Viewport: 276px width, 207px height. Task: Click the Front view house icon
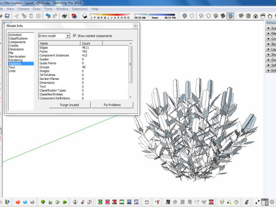[255, 16]
